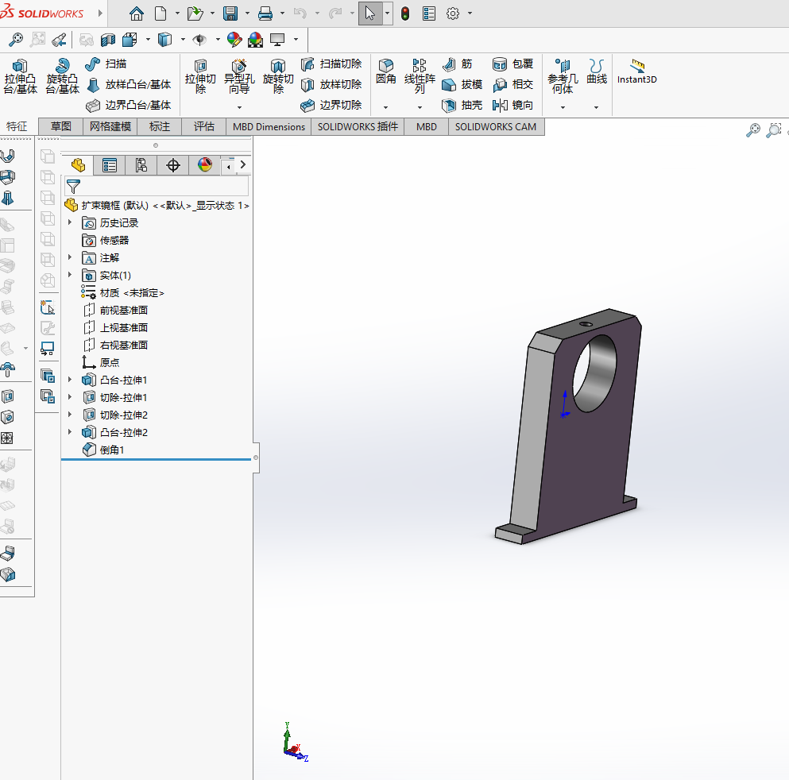
Task: Open the ConfigurationManager tab
Action: [141, 165]
